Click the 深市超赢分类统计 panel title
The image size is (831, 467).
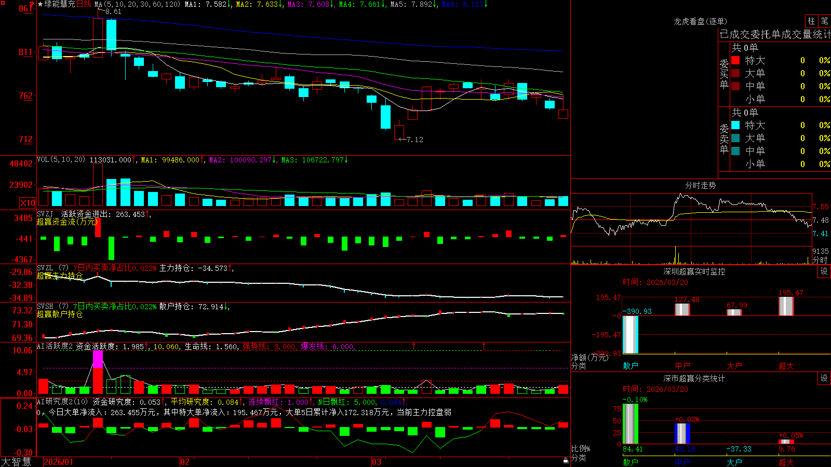(x=694, y=378)
